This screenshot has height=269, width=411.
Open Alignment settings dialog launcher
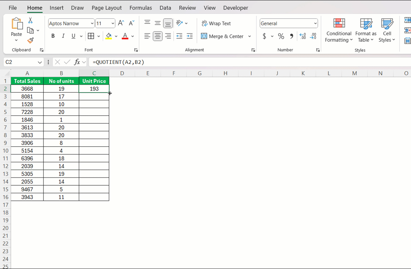(x=253, y=50)
